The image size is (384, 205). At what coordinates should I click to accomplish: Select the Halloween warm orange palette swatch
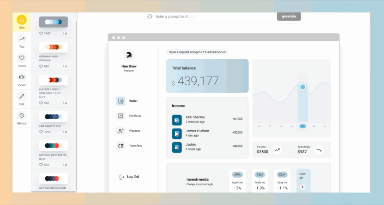(x=53, y=47)
